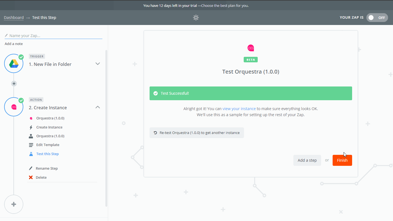Click the Test Successful! banner text
Image resolution: width=393 pixels, height=221 pixels.
(175, 93)
